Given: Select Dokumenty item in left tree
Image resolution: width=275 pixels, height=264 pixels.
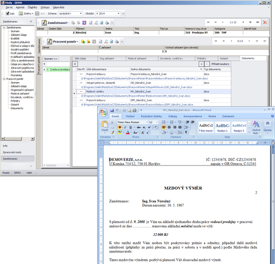Looking at the screenshot, I should (x=17, y=108).
